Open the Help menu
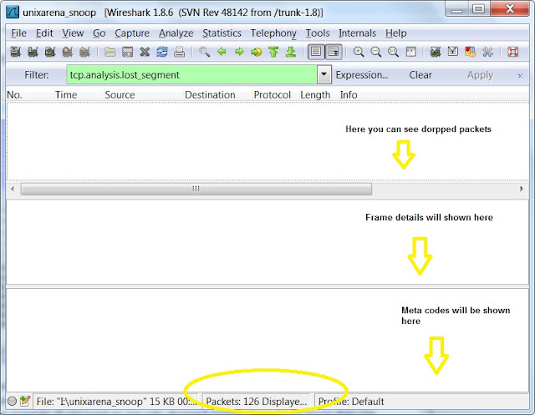This screenshot has height=415, width=535. click(395, 33)
